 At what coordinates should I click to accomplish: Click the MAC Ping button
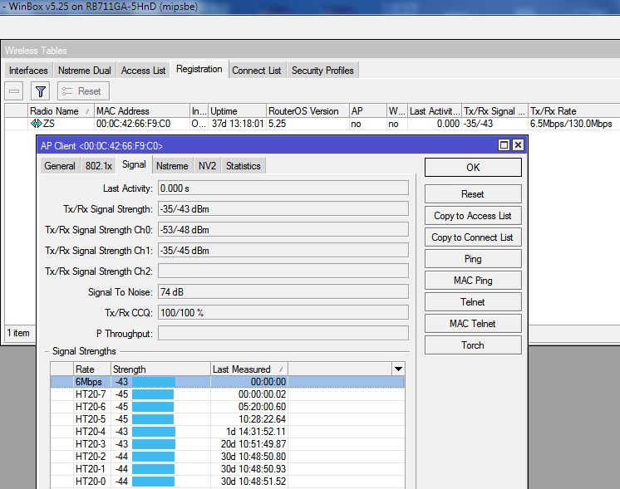coord(473,281)
